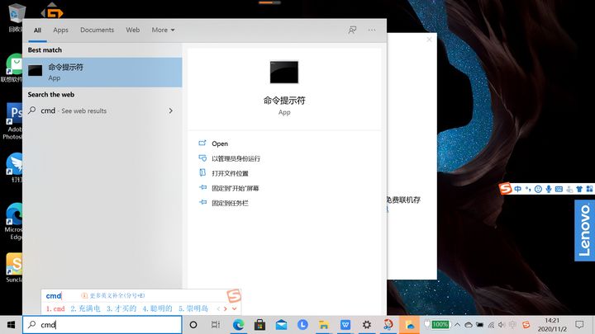Switch to the Documents search tab
This screenshot has width=595, height=334.
tap(97, 30)
